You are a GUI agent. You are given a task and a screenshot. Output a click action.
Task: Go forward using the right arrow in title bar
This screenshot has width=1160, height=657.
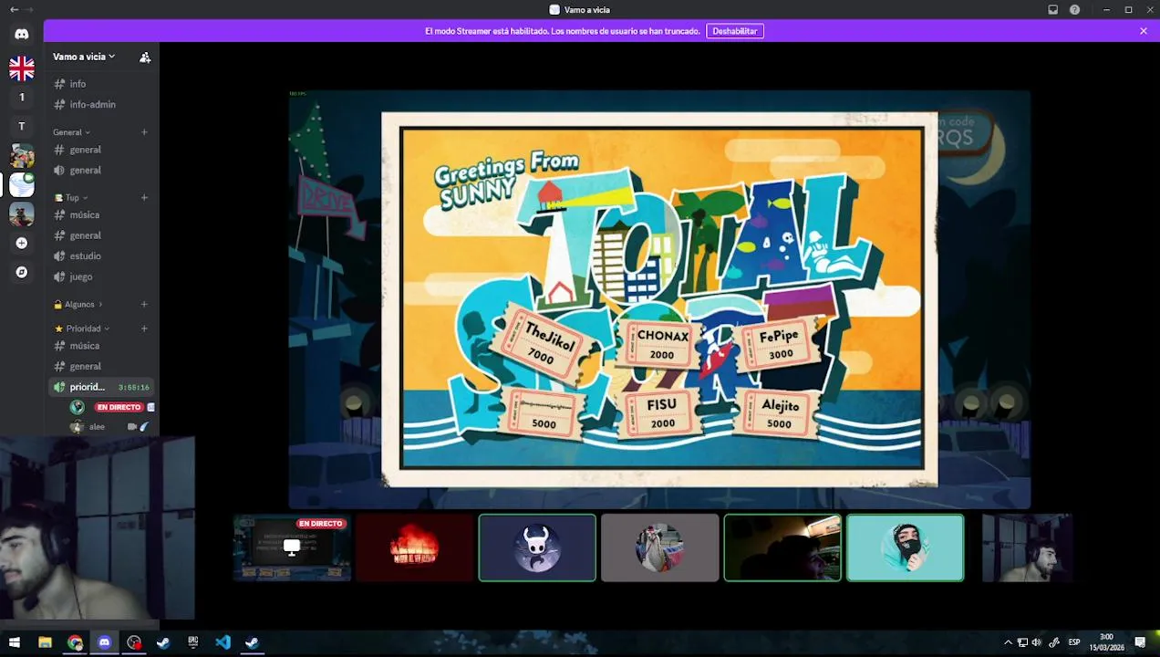(x=29, y=10)
